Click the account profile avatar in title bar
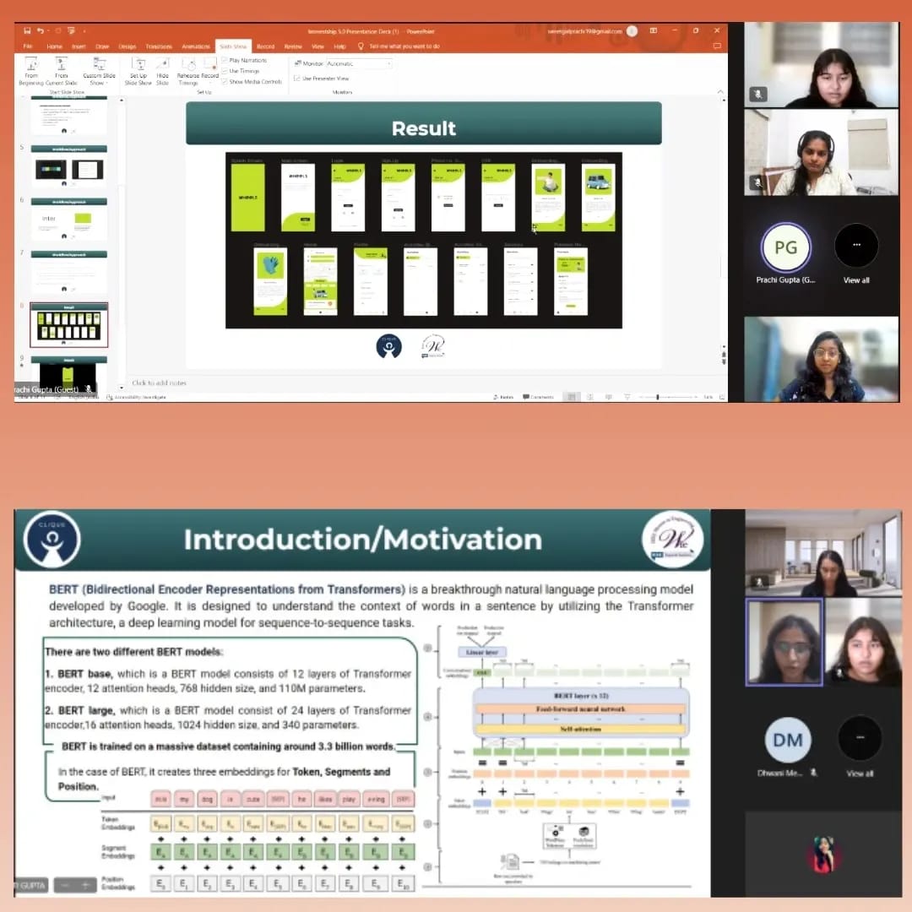912x912 pixels. [x=632, y=31]
